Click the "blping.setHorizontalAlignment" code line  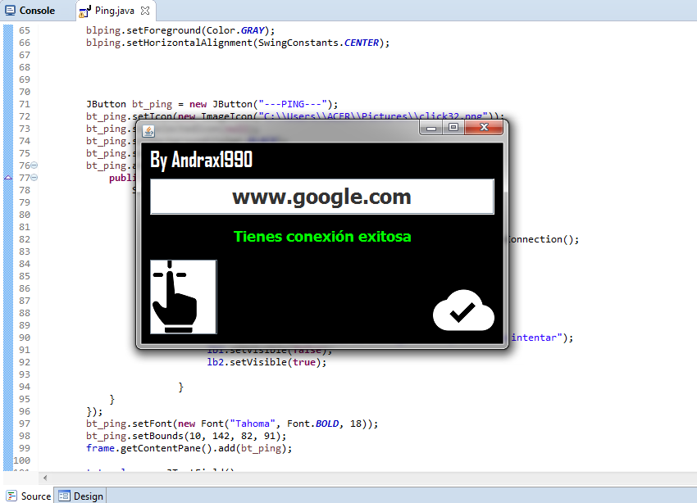(238, 43)
